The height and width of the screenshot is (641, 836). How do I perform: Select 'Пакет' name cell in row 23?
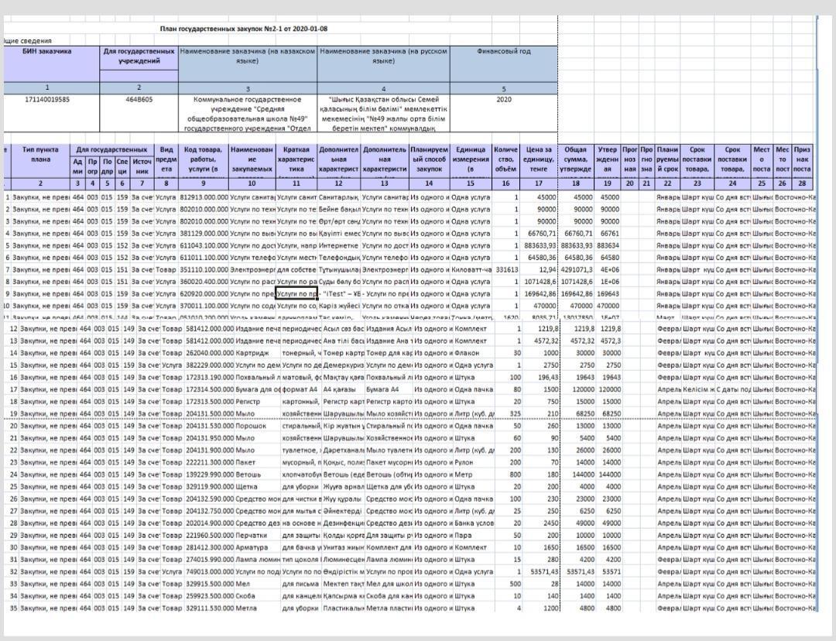tap(258, 462)
